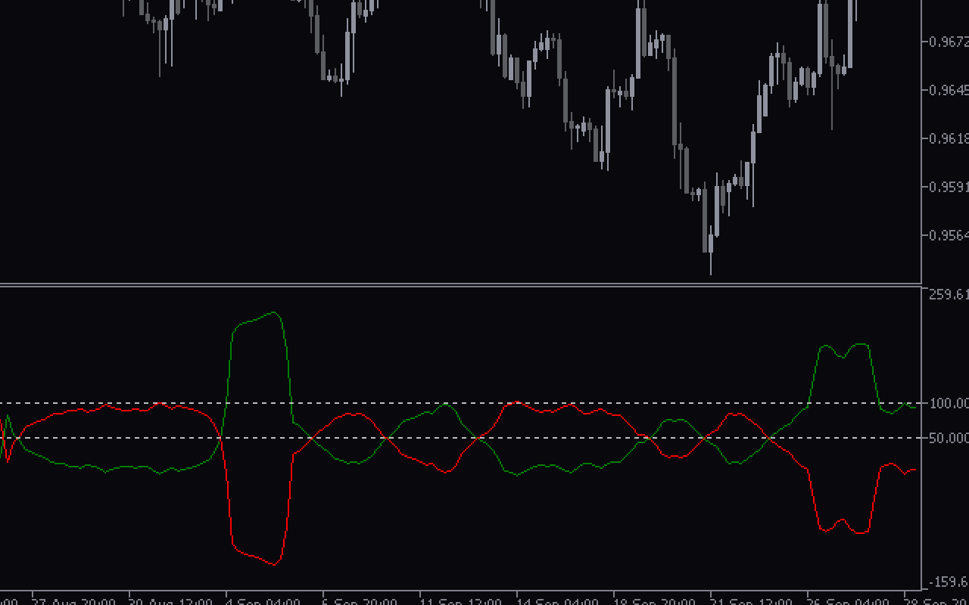Click the 50.00 indicator level label

949,439
